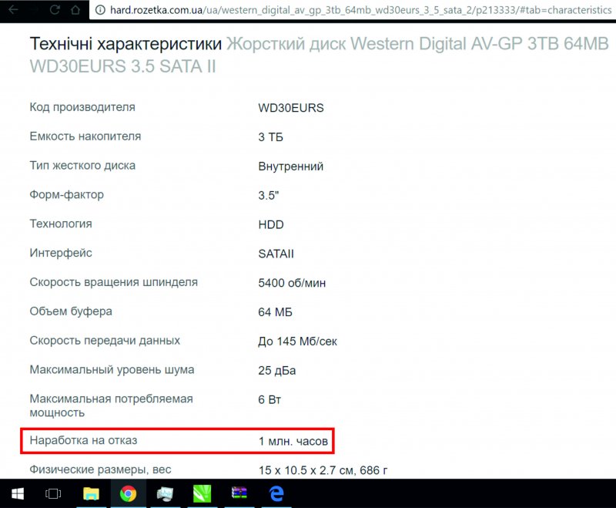Screen dimensions: 616x508
Task: Click the "Интерфейс" SATAII value
Action: [x=276, y=254]
